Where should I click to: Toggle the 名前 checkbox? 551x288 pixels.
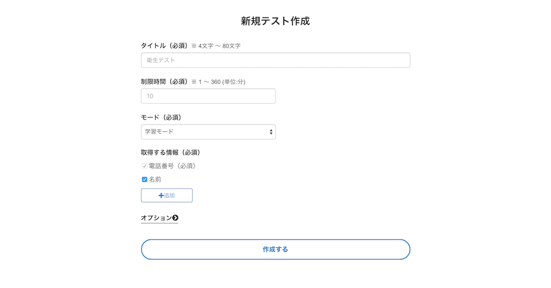(144, 180)
